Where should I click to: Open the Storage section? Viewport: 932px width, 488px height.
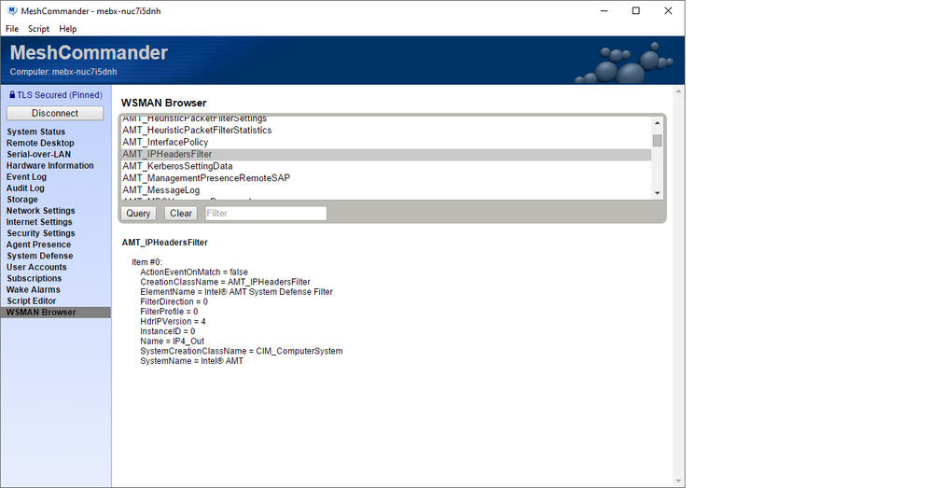(x=22, y=200)
